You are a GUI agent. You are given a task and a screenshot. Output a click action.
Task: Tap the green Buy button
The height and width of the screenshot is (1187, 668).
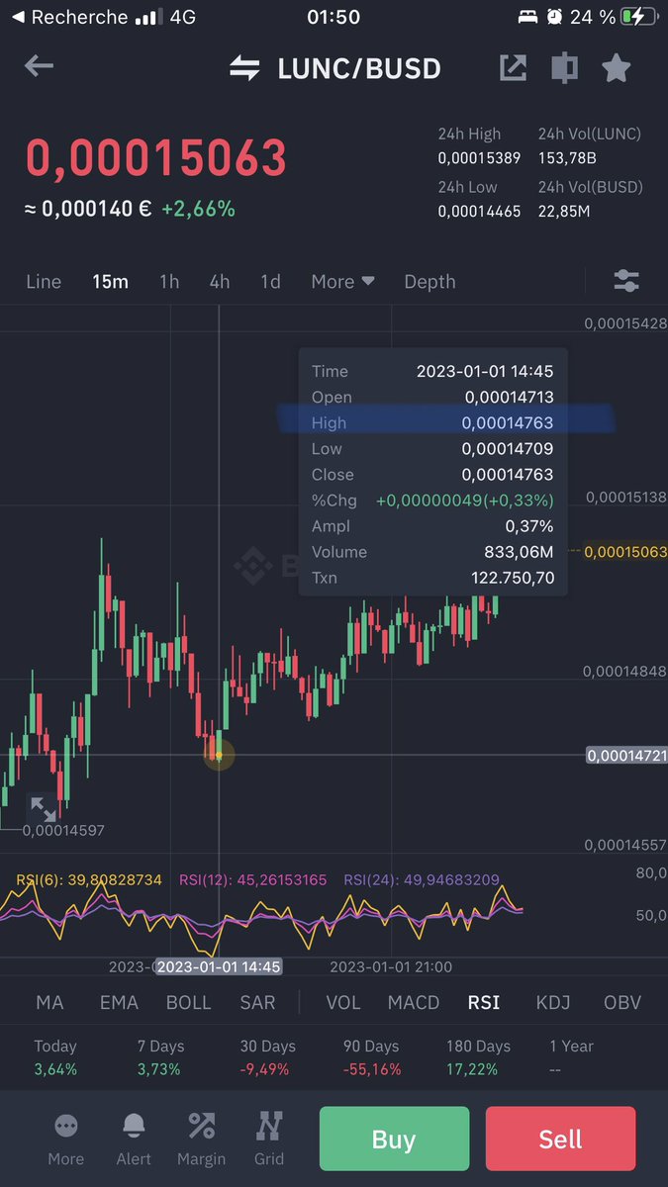[394, 1140]
